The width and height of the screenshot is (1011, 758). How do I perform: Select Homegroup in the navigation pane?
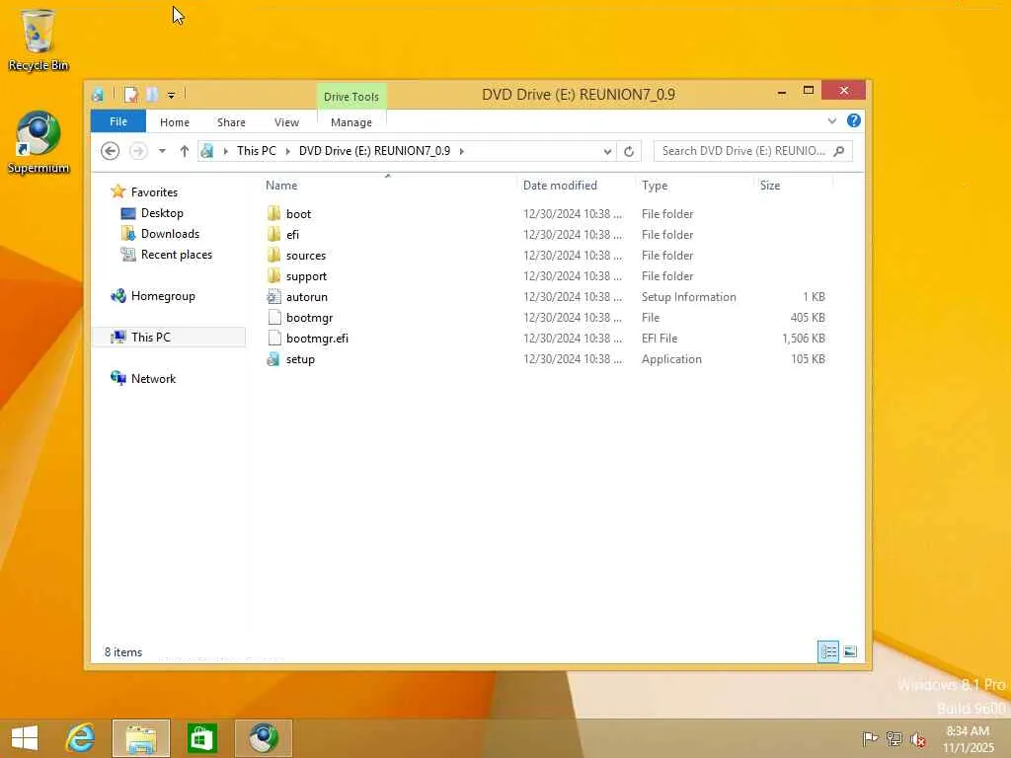click(x=163, y=296)
